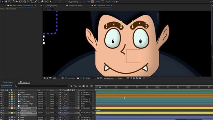
Task: Select the Hand tool
Action: pyautogui.click(x=6, y=2)
